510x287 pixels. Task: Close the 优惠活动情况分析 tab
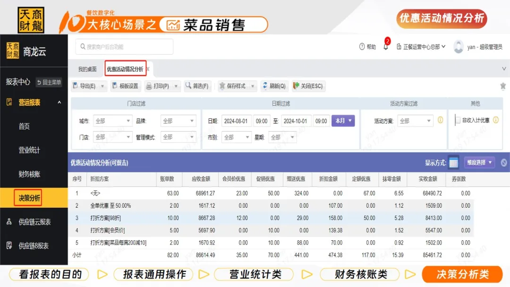(x=148, y=69)
